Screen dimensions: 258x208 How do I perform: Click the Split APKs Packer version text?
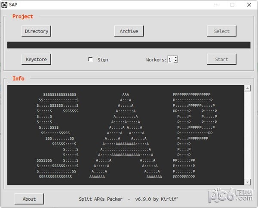point(129,199)
